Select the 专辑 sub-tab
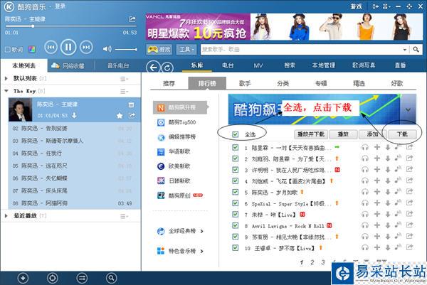The image size is (427, 285). (321, 83)
